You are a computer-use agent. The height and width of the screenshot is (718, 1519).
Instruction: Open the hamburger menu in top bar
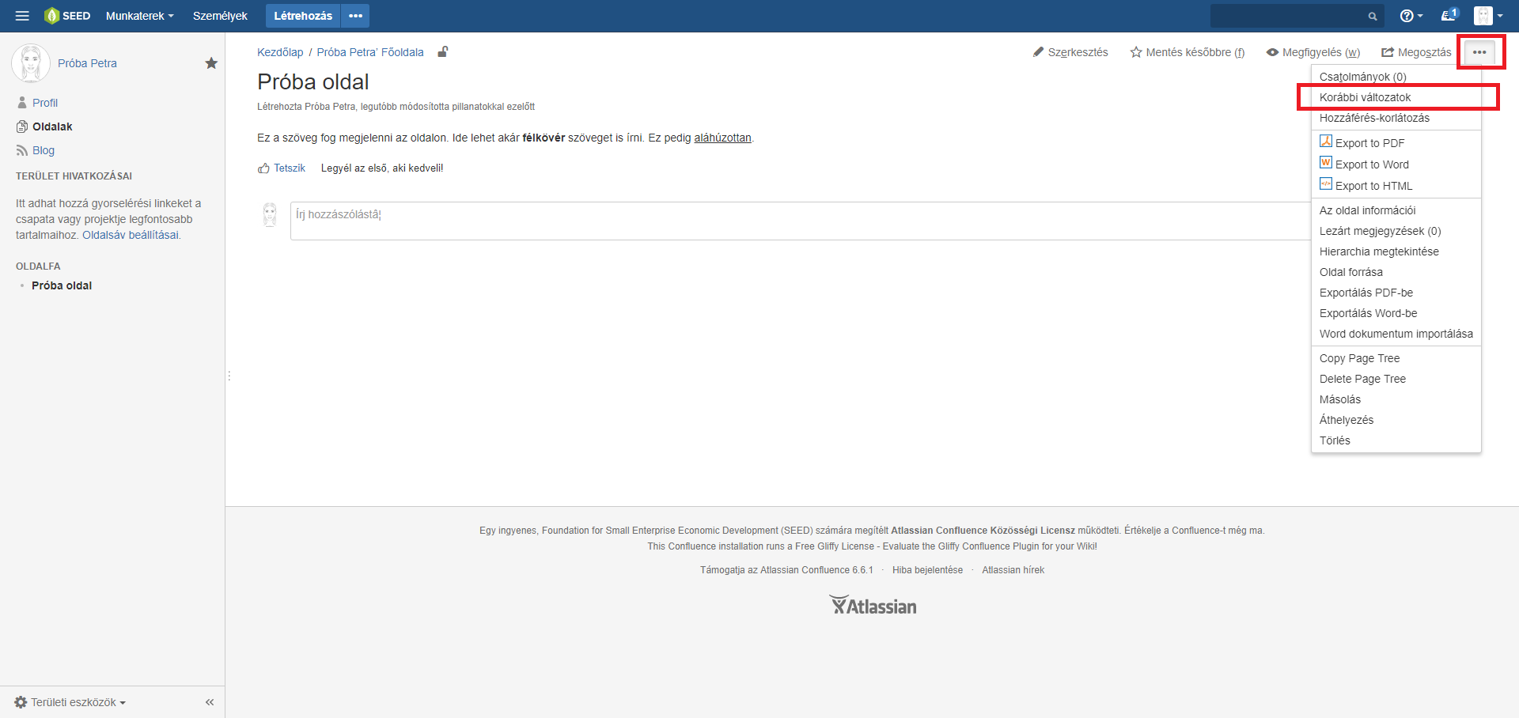[22, 16]
